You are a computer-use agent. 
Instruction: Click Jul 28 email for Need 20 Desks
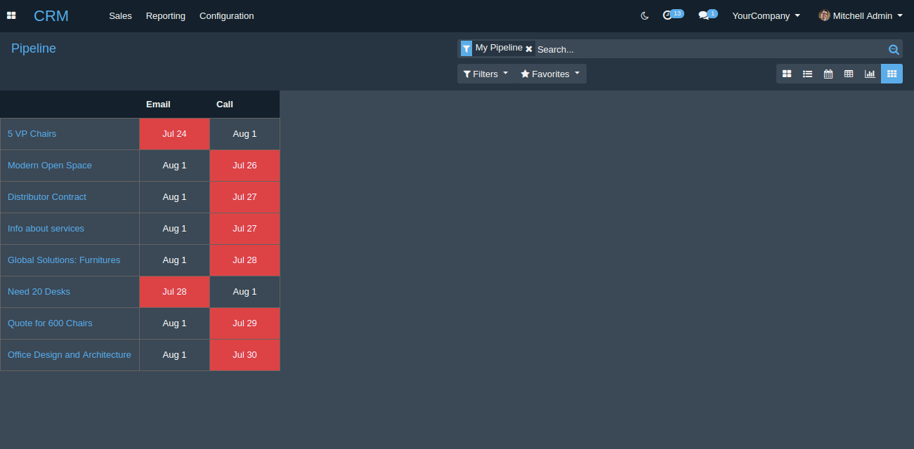tap(174, 291)
